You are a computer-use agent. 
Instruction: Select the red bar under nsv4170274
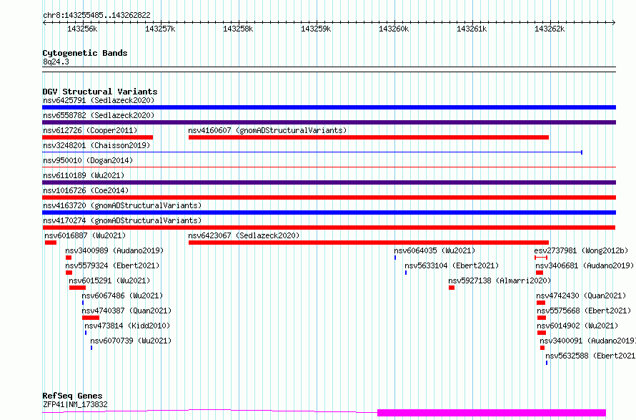329,228
